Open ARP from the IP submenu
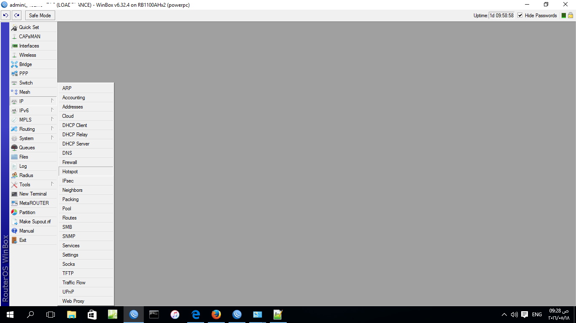Screen dimensions: 576x323 (x=86, y=88)
